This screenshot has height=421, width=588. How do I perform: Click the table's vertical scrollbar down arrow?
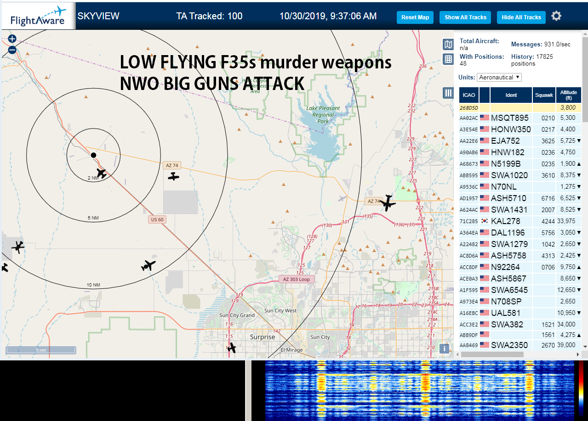585,347
